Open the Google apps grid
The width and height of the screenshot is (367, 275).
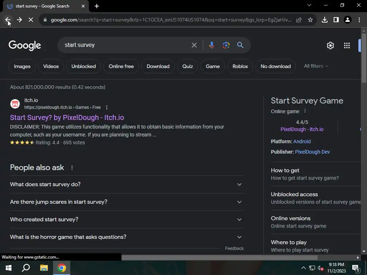pyautogui.click(x=347, y=45)
